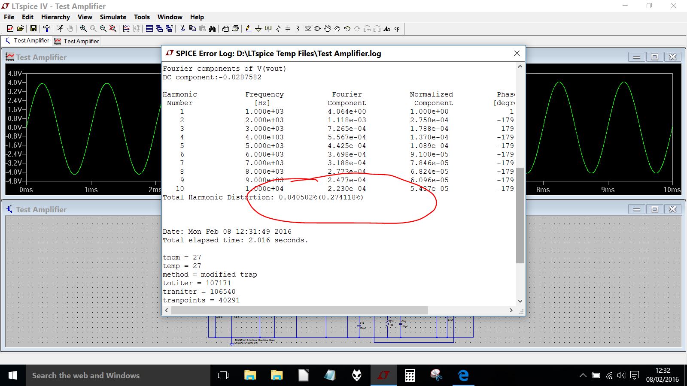Viewport: 687px width, 386px height.
Task: Click the error log scroll up arrow
Action: pyautogui.click(x=520, y=66)
